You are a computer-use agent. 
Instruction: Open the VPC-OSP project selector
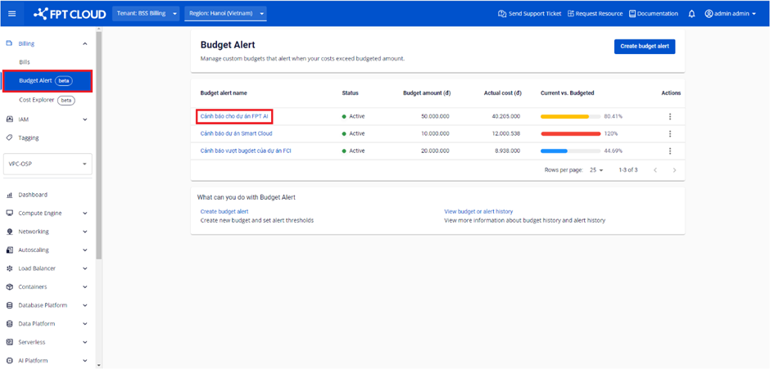48,164
